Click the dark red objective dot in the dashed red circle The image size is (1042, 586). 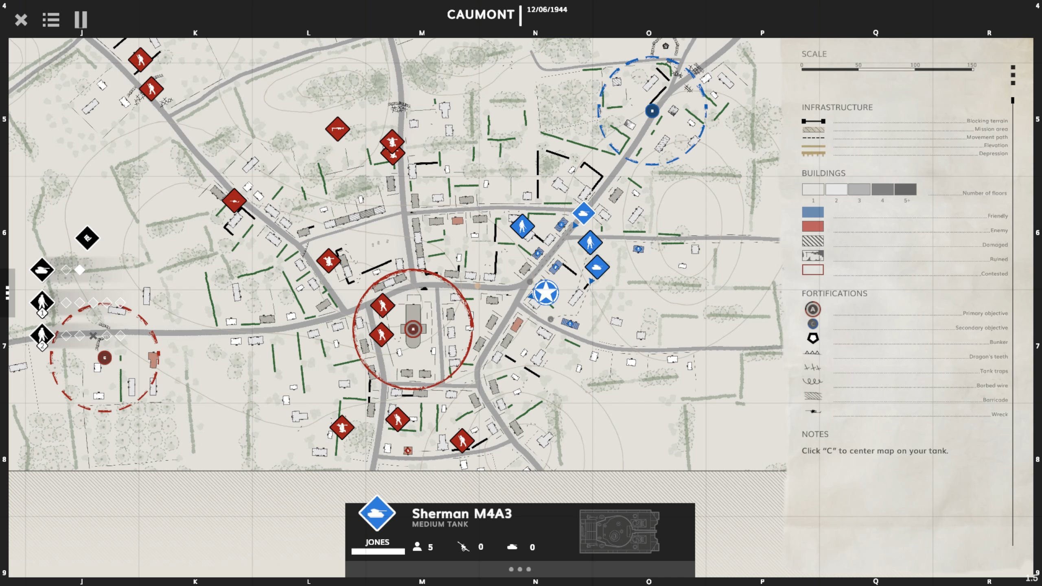[105, 358]
